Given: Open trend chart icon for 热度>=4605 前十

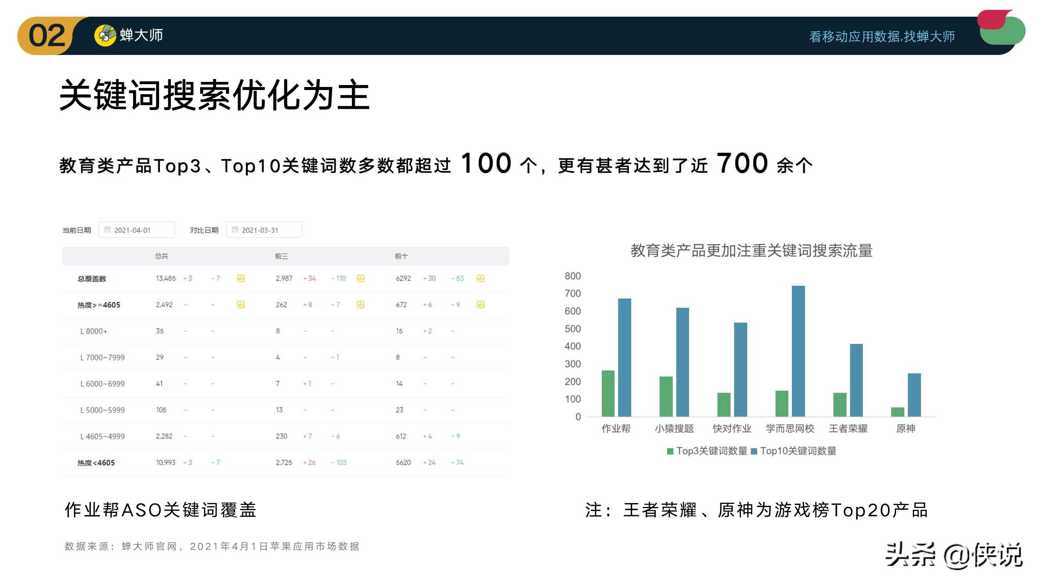Looking at the screenshot, I should pos(481,305).
